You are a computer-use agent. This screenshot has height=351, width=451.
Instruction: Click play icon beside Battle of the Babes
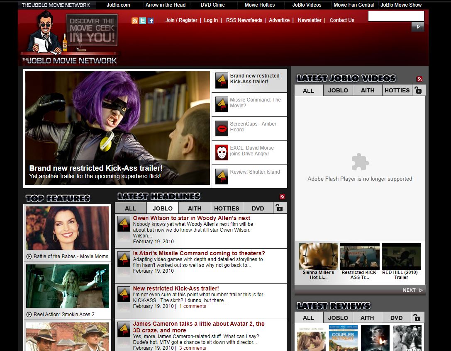tap(29, 257)
